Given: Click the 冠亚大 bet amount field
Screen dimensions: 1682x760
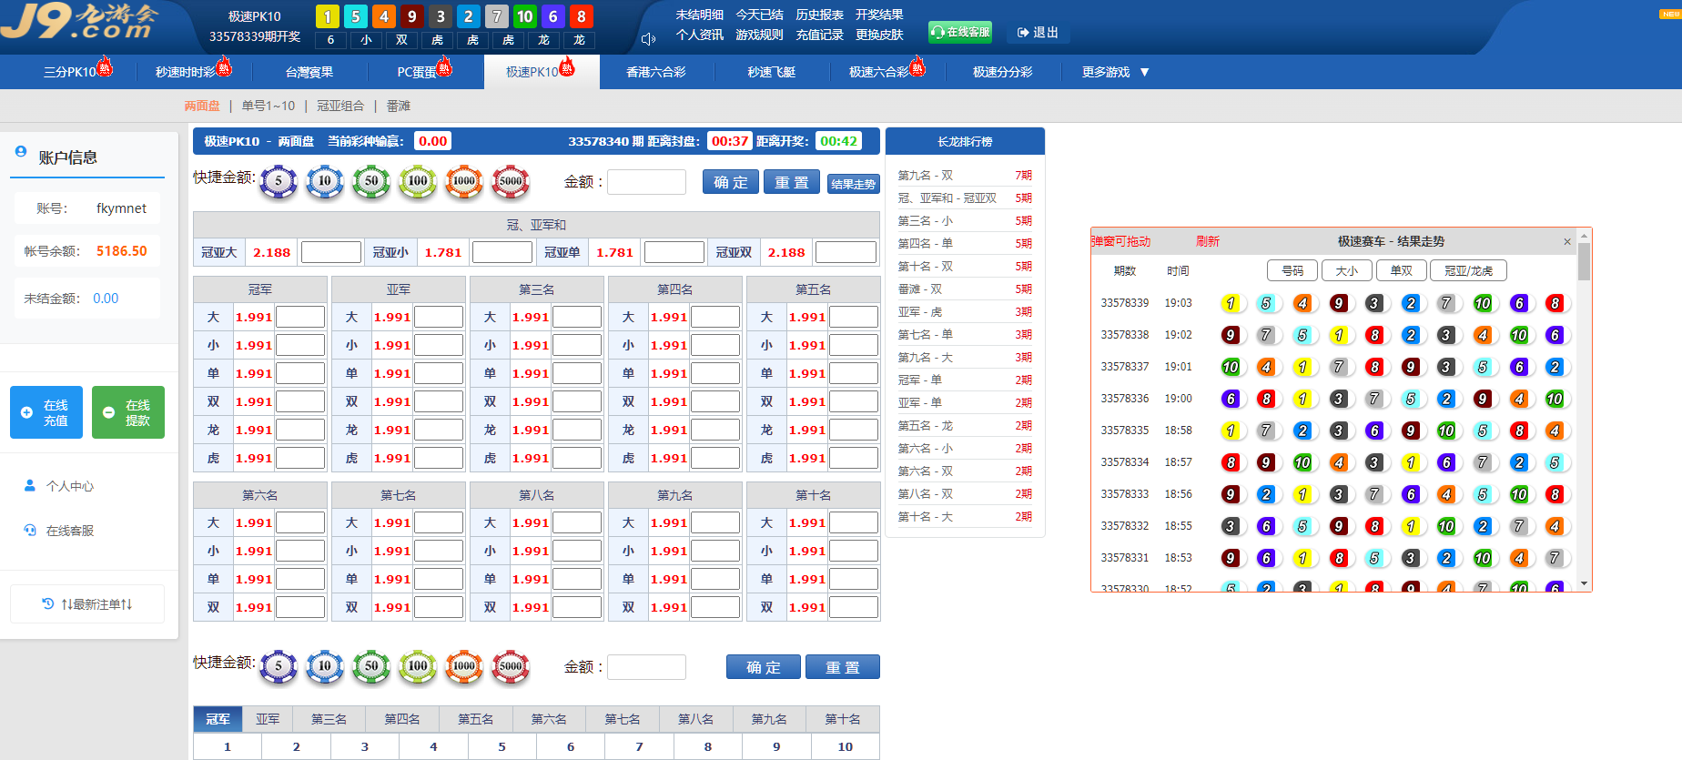Looking at the screenshot, I should (x=331, y=252).
